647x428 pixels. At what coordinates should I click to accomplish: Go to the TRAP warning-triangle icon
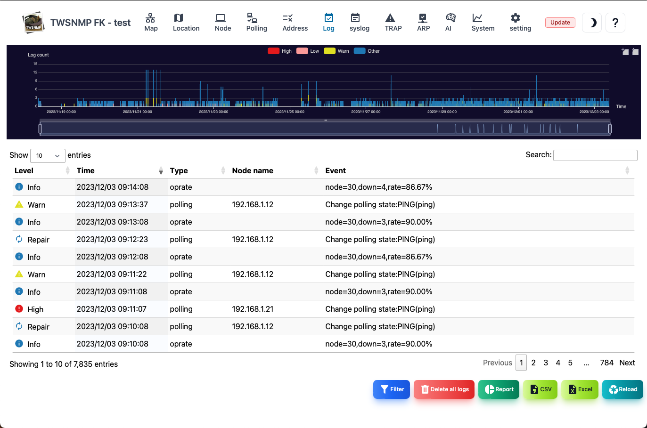390,18
